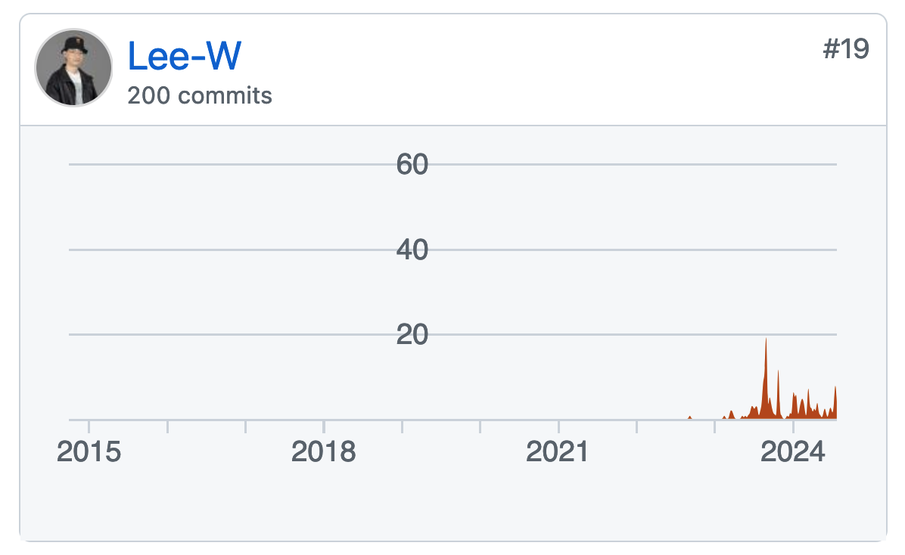Screen dimensions: 905x555
Task: Select the 2021 axis label
Action: [x=558, y=451]
